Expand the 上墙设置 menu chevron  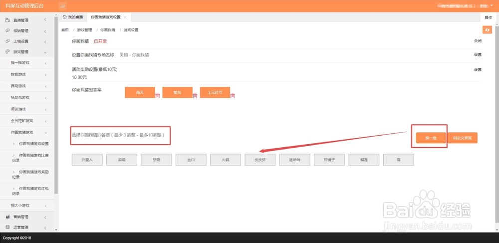[x=45, y=42]
